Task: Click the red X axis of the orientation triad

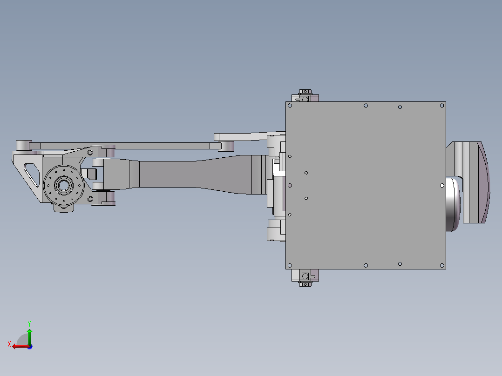Action: (x=20, y=347)
